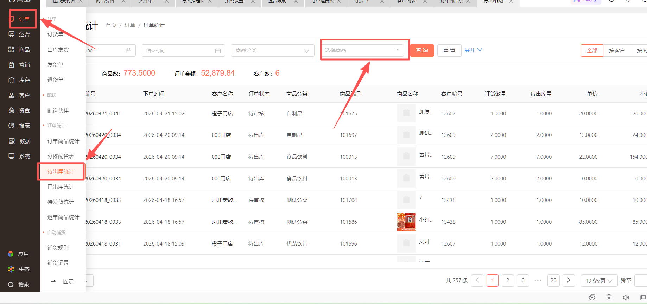Collapse the 配送 group in the submenu
647x304 pixels.
coord(50,95)
